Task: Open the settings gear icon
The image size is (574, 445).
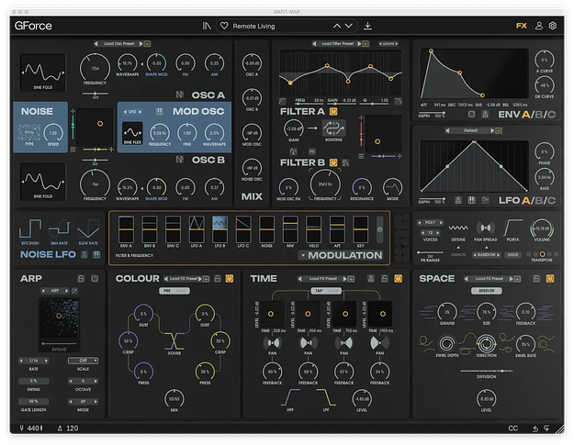Action: tap(553, 26)
